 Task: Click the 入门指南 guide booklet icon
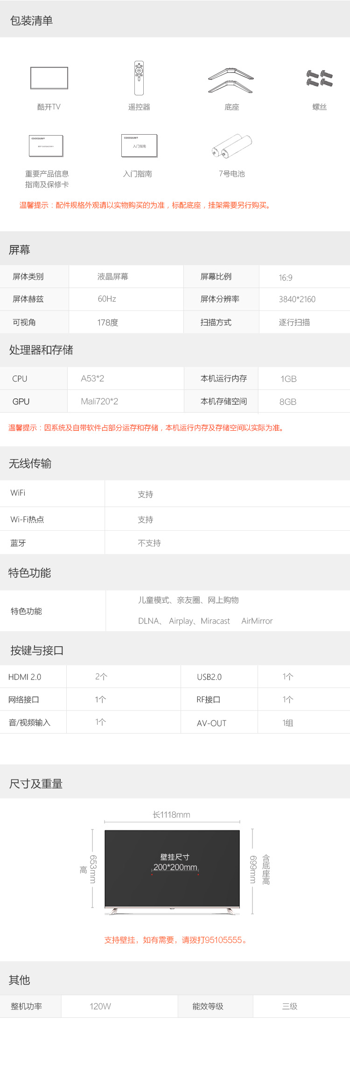[x=139, y=146]
